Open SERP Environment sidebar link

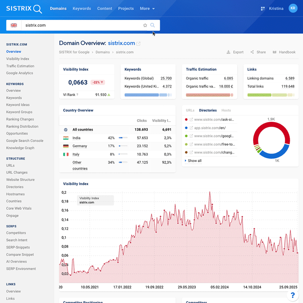[21, 269]
